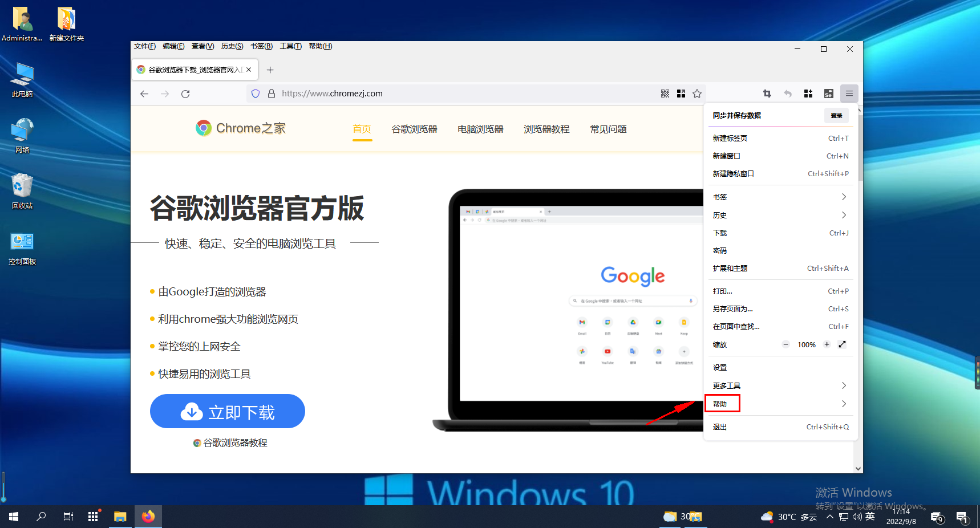Click the tracking protection shield icon
Image resolution: width=980 pixels, height=528 pixels.
click(x=255, y=94)
